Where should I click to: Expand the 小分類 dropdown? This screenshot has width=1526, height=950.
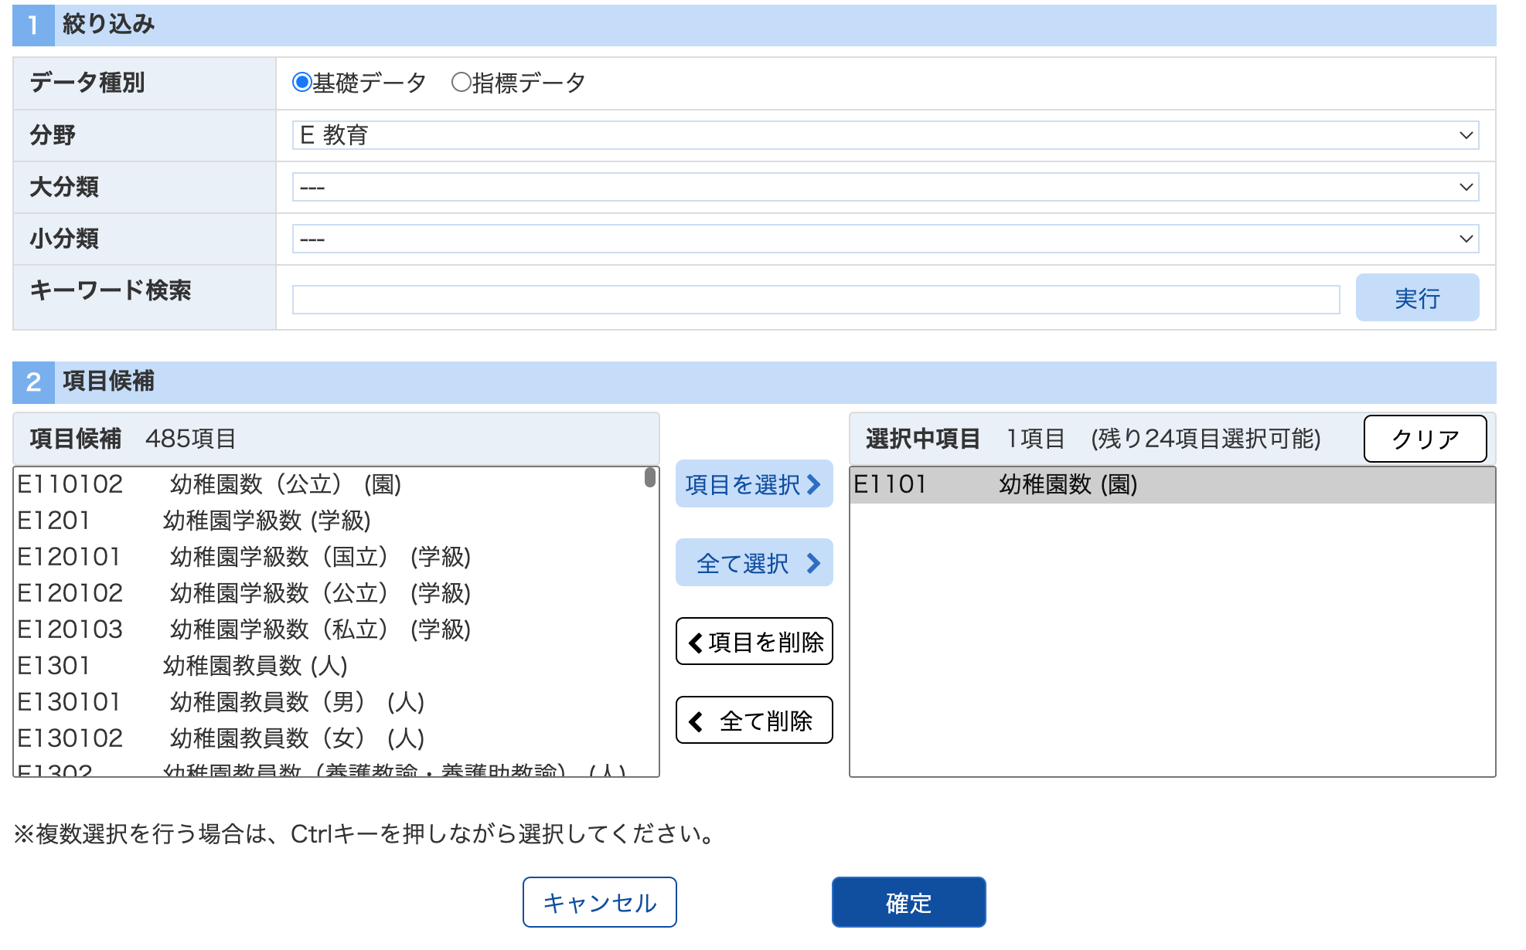click(884, 239)
